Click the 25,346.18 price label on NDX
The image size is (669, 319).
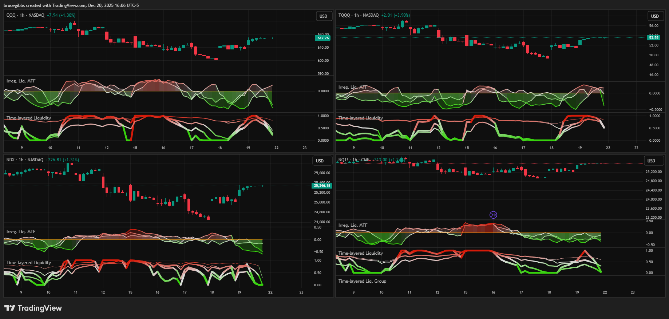[x=322, y=186]
